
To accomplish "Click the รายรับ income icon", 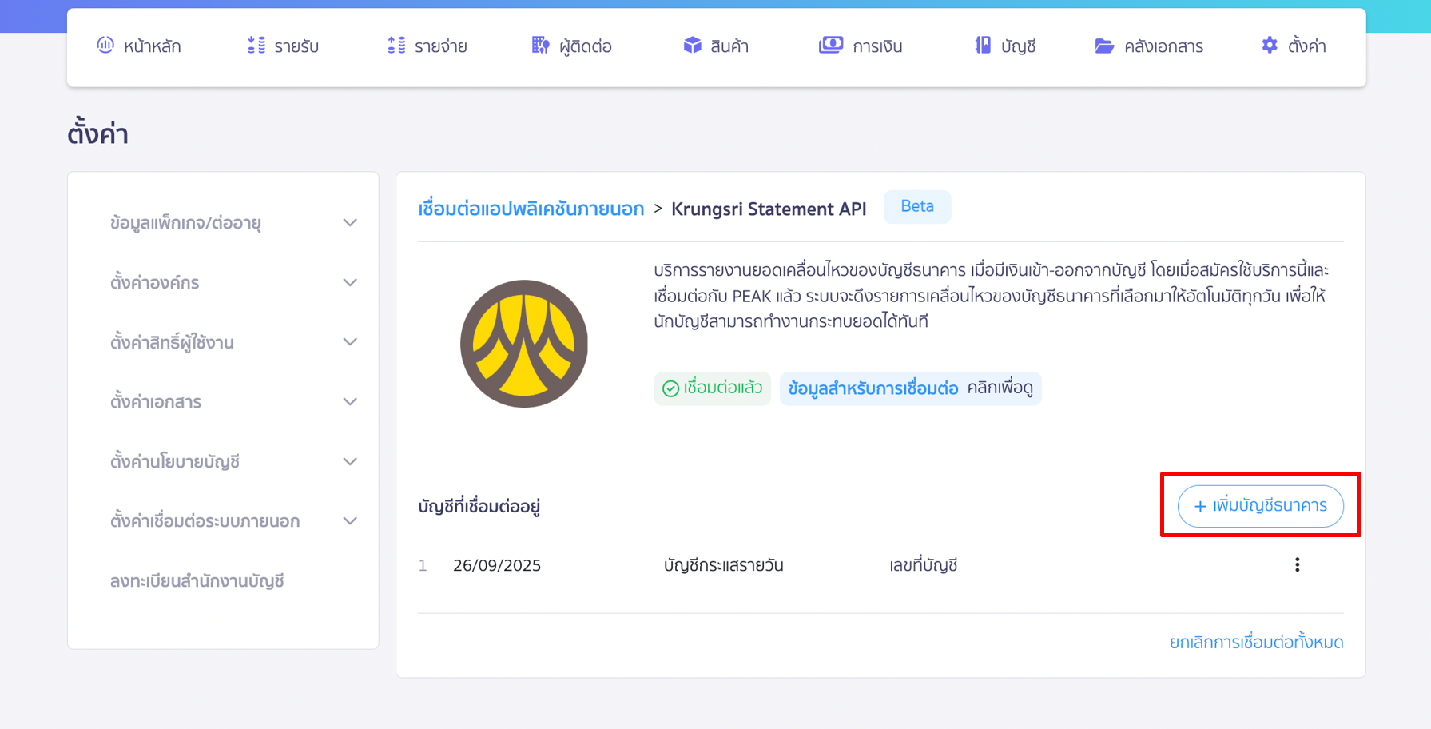I will pyautogui.click(x=254, y=46).
